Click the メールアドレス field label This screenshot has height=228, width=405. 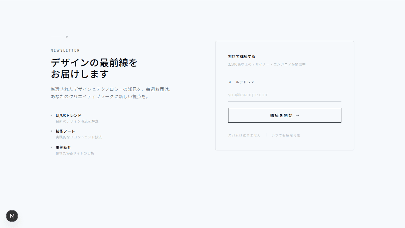[241, 82]
